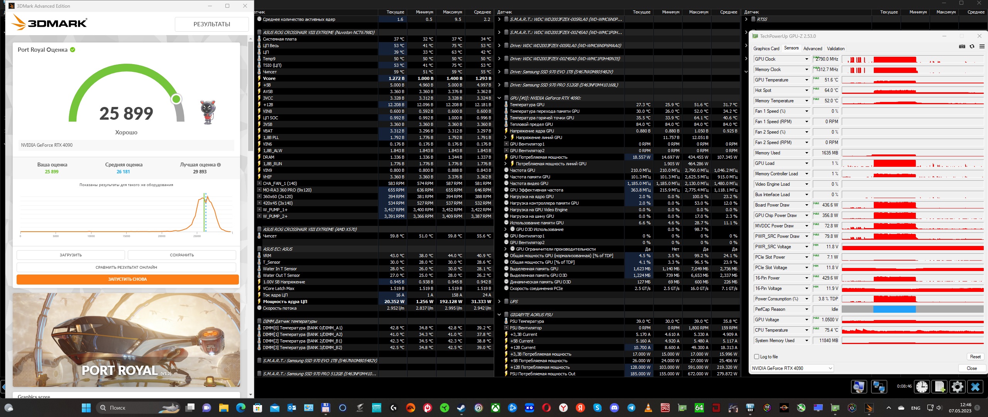Viewport: 988px width, 417px height.
Task: Click the GPU-Z refresh icon
Action: click(972, 47)
